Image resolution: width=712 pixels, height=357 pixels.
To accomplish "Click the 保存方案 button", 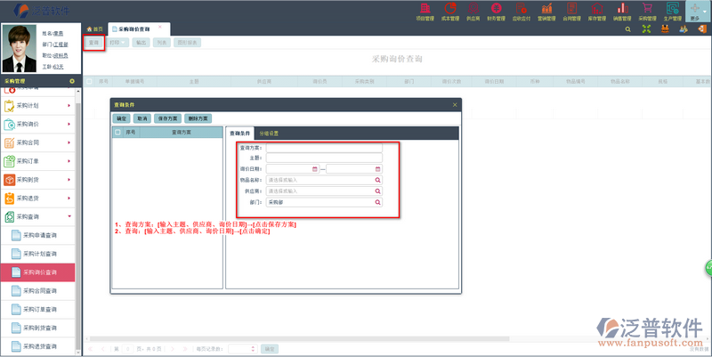I will (167, 118).
